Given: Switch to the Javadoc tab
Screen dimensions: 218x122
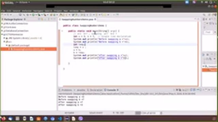Looking at the screenshot, I should pyautogui.click(x=80, y=90).
